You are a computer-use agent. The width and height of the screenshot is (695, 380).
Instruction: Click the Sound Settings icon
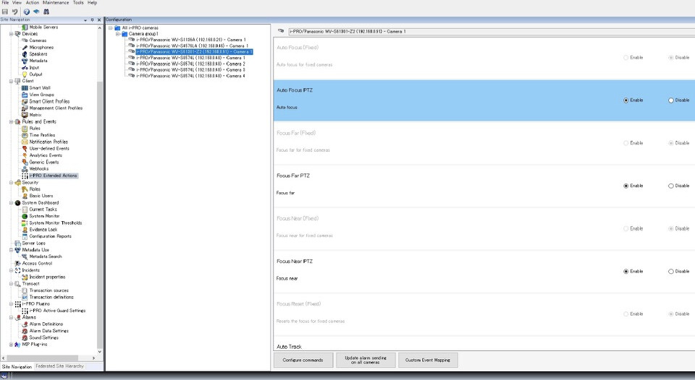(25, 337)
